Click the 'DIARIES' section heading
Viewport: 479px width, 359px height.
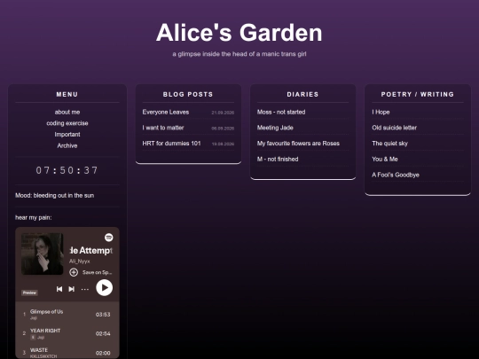coord(302,94)
